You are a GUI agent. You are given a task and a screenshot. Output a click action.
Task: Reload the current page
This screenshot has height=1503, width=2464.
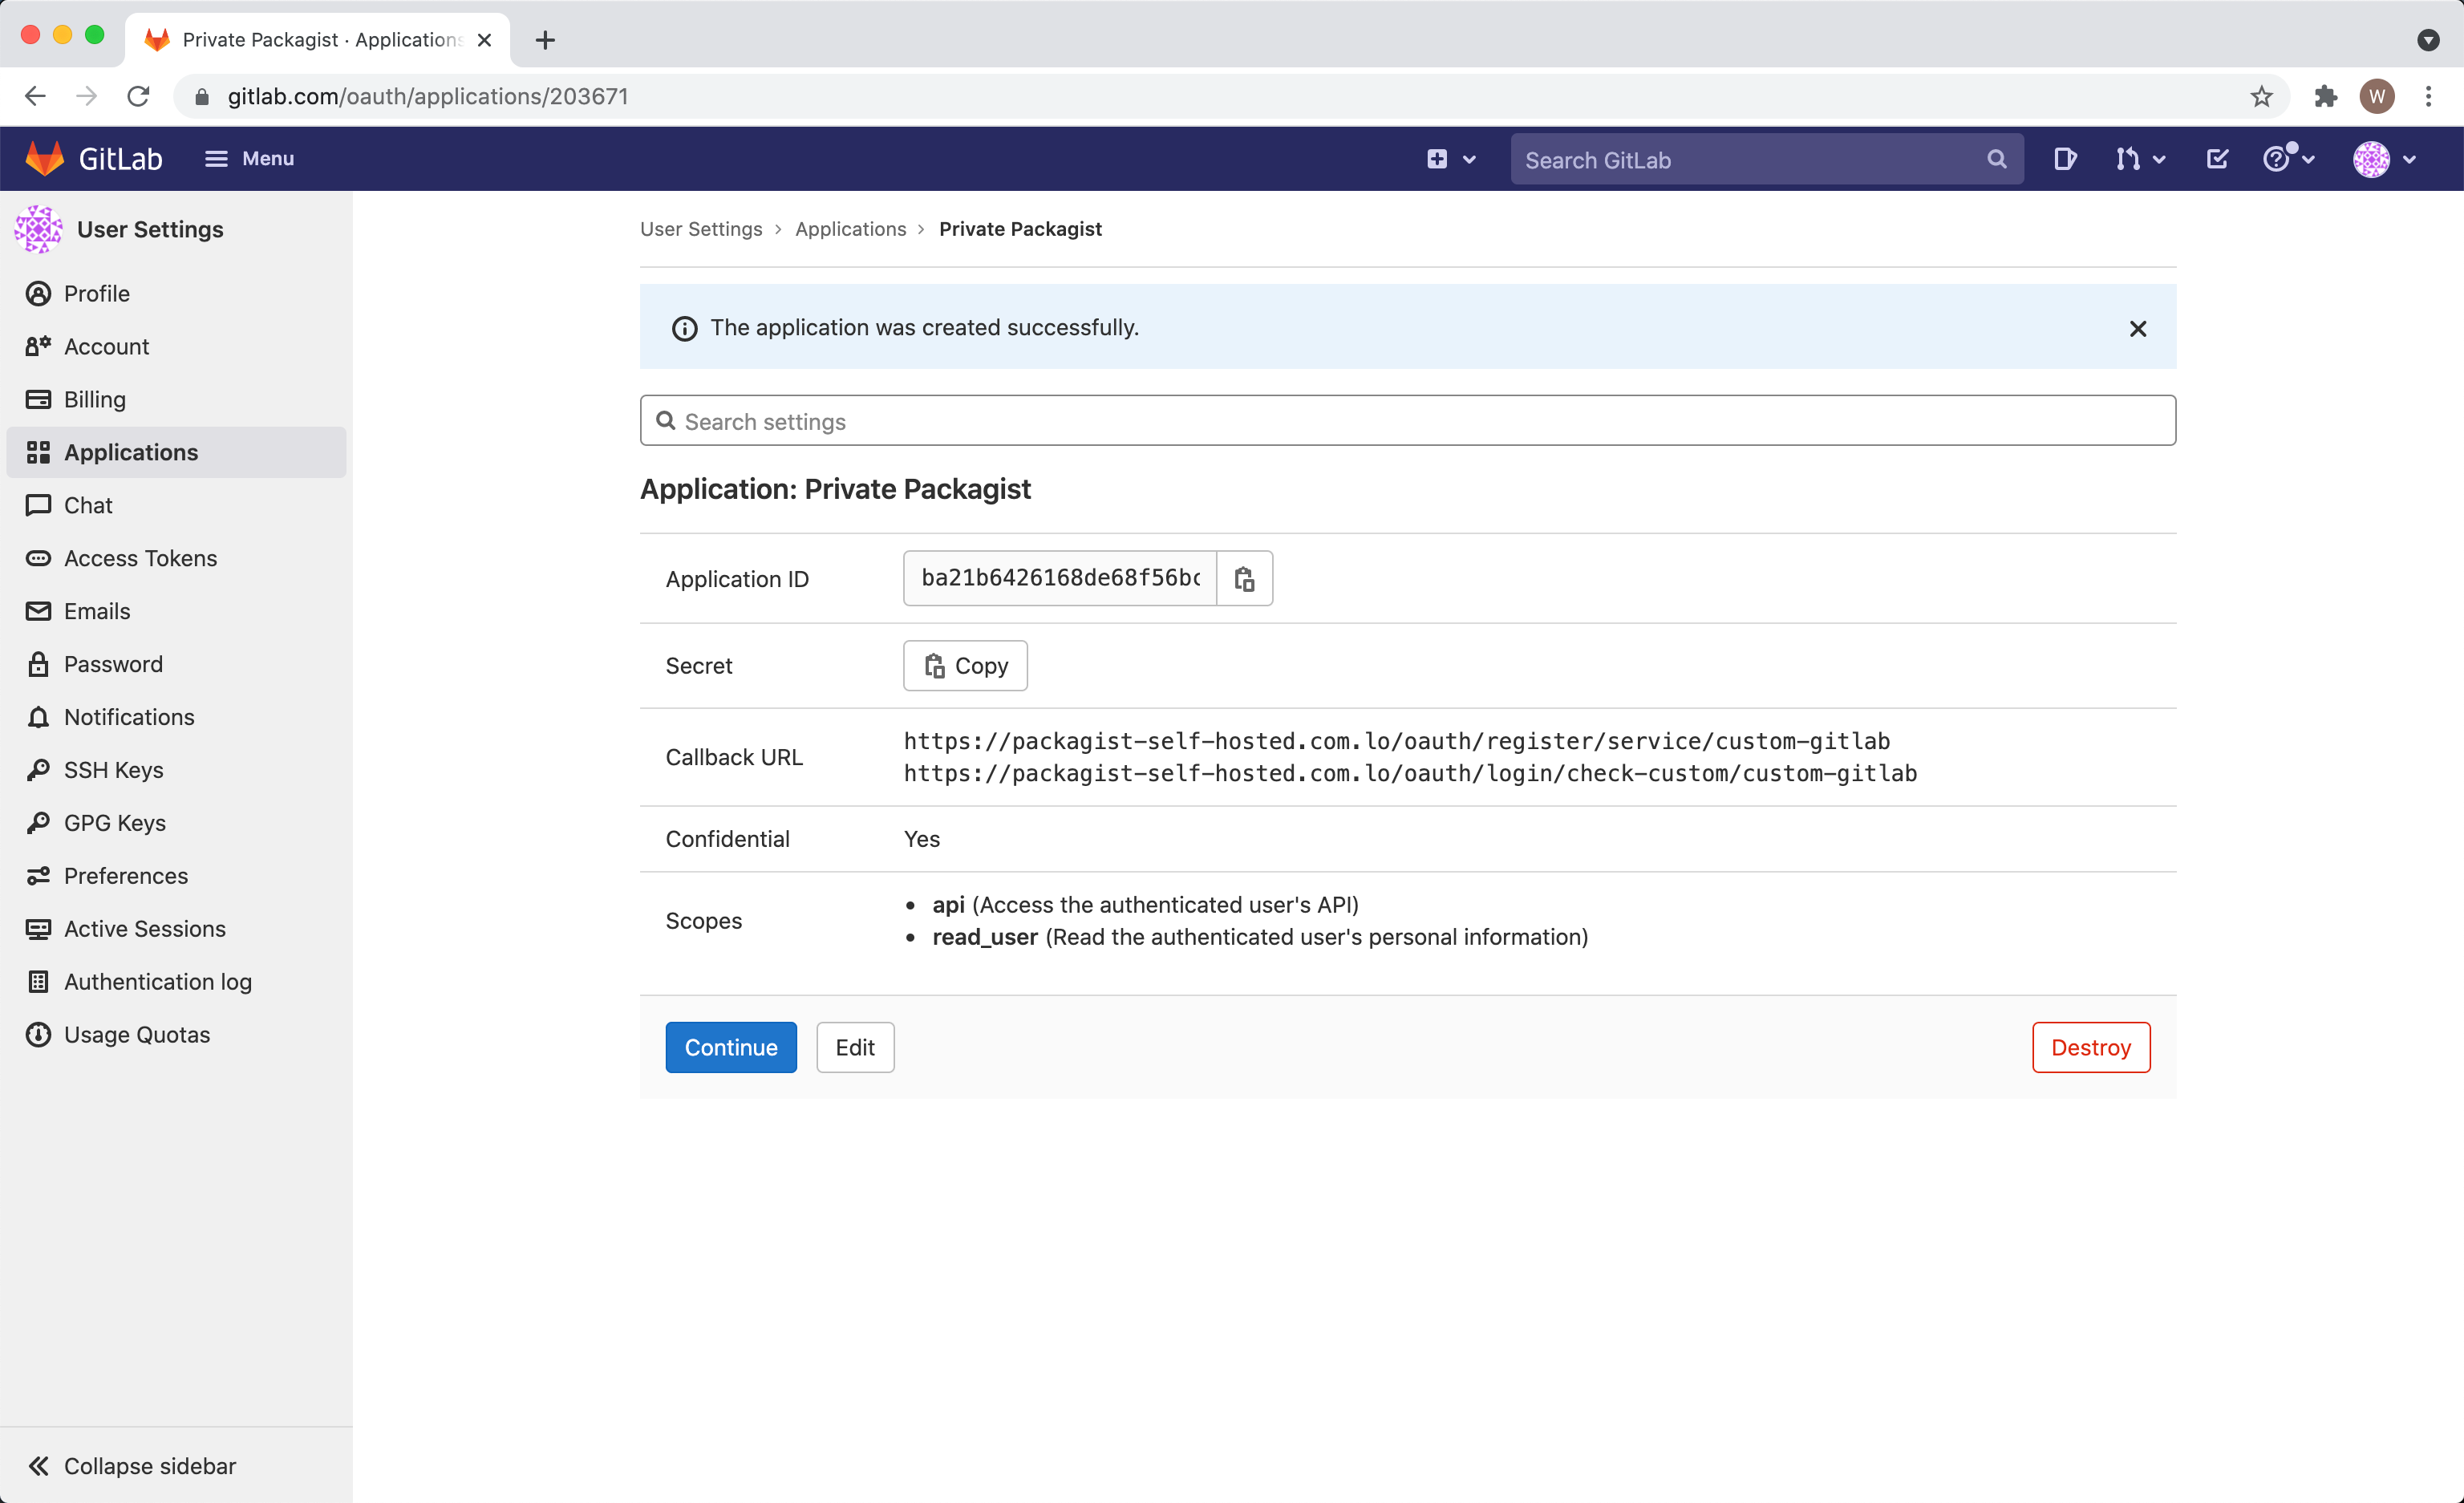[138, 96]
